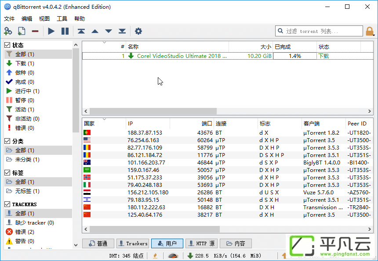
Task: Select status filter 完成 (0)
Action: (x=38, y=82)
